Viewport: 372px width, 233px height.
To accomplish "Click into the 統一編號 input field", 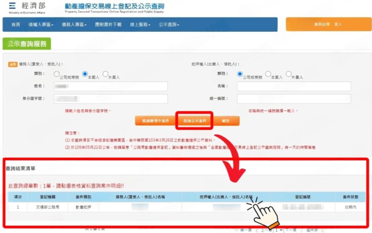I will 294,99.
